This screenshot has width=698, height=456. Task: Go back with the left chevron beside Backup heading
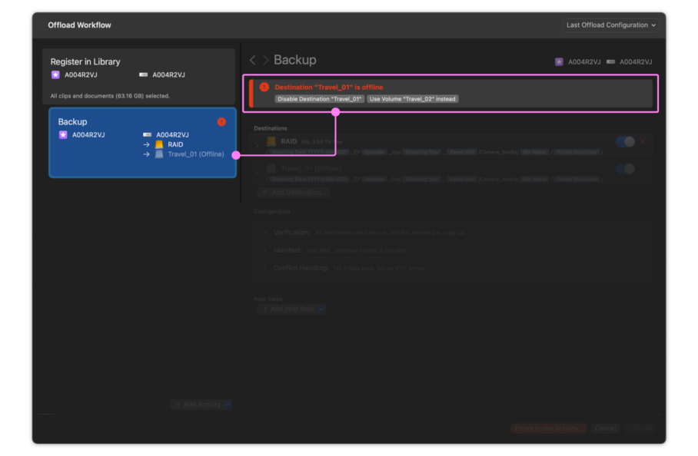[252, 60]
